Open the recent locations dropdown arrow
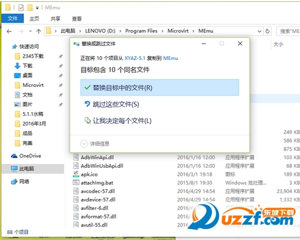The height and width of the screenshot is (240, 300). [x=31, y=31]
